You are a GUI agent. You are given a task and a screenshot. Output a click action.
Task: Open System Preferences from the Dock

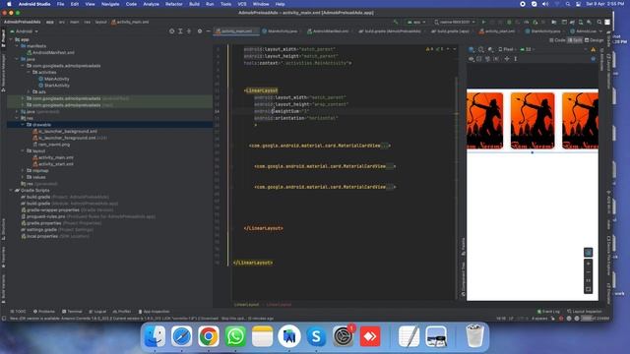click(344, 336)
